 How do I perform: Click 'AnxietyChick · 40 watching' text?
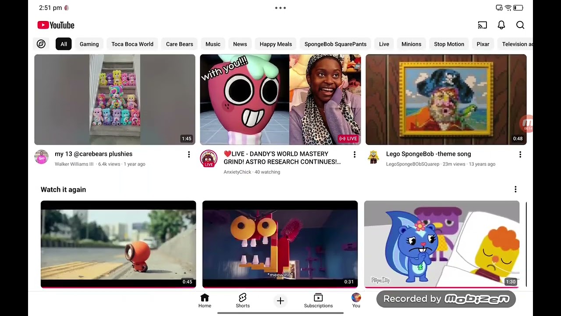point(252,172)
